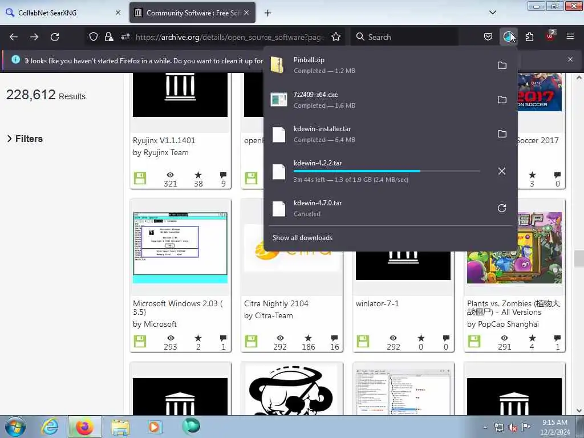
Task: Click the kdewin-4.2.2.tar download progress bar
Action: [x=387, y=171]
